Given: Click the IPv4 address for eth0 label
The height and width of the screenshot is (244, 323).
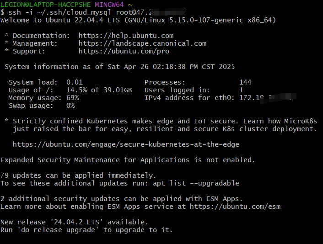Looking at the screenshot, I should click(189, 98).
